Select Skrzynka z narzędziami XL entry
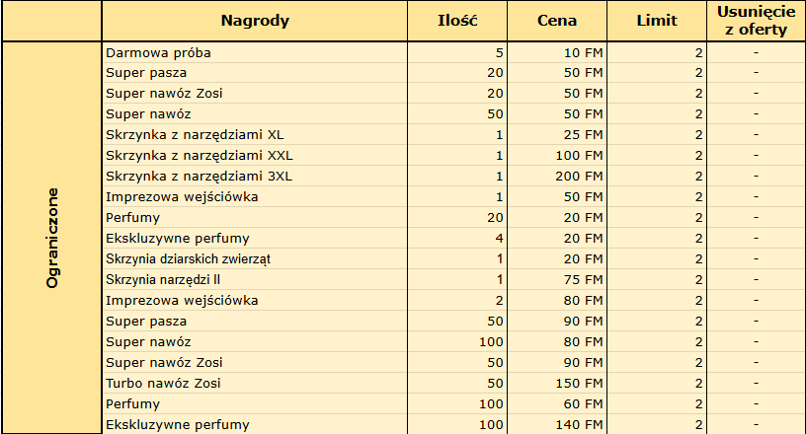This screenshot has width=806, height=434. pyautogui.click(x=195, y=135)
